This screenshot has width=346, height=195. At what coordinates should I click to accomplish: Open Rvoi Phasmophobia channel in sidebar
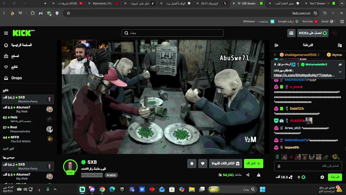click(28, 129)
